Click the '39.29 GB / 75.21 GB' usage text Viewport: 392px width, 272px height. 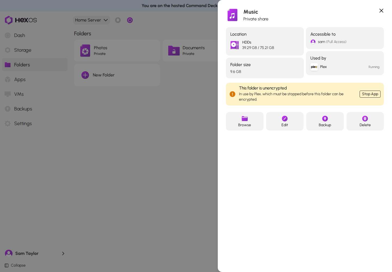[x=258, y=48]
